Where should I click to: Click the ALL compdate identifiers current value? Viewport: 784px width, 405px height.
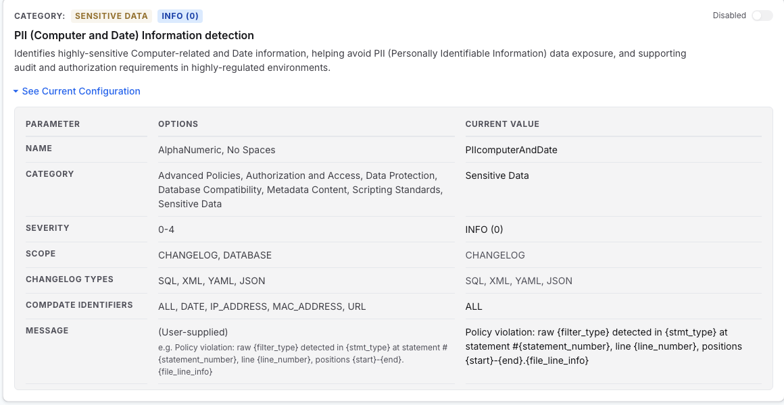[474, 306]
